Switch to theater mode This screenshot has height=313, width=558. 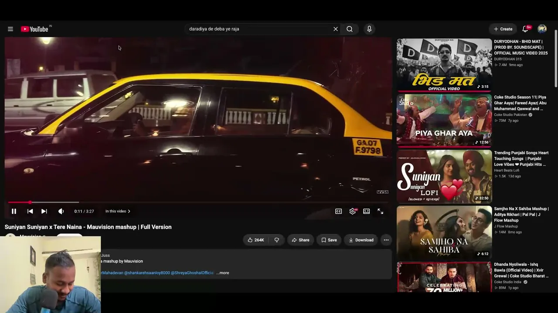coord(367,211)
